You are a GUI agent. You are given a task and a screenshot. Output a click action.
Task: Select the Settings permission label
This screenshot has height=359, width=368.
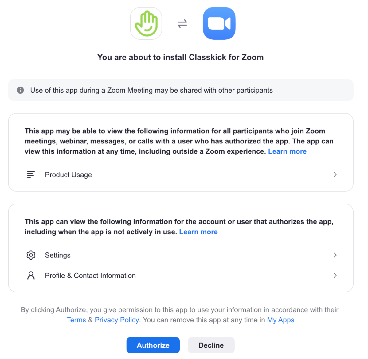pos(58,255)
